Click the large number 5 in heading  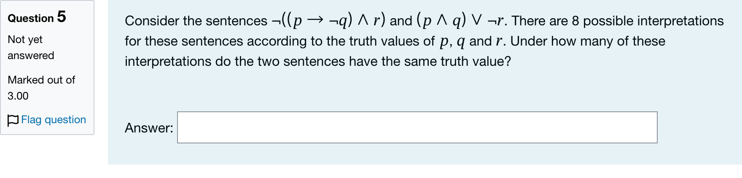point(62,17)
